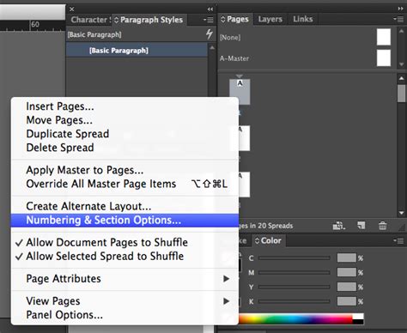Click the Paragraph Styles list scroll-up arrow

point(212,47)
